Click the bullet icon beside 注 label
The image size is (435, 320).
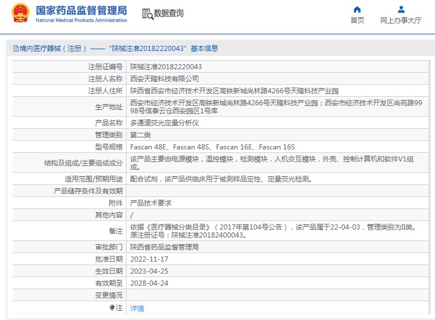click(112, 307)
